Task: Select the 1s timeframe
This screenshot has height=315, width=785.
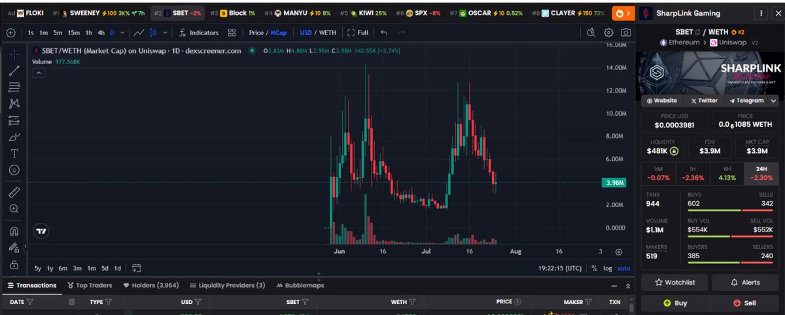Action: click(31, 33)
